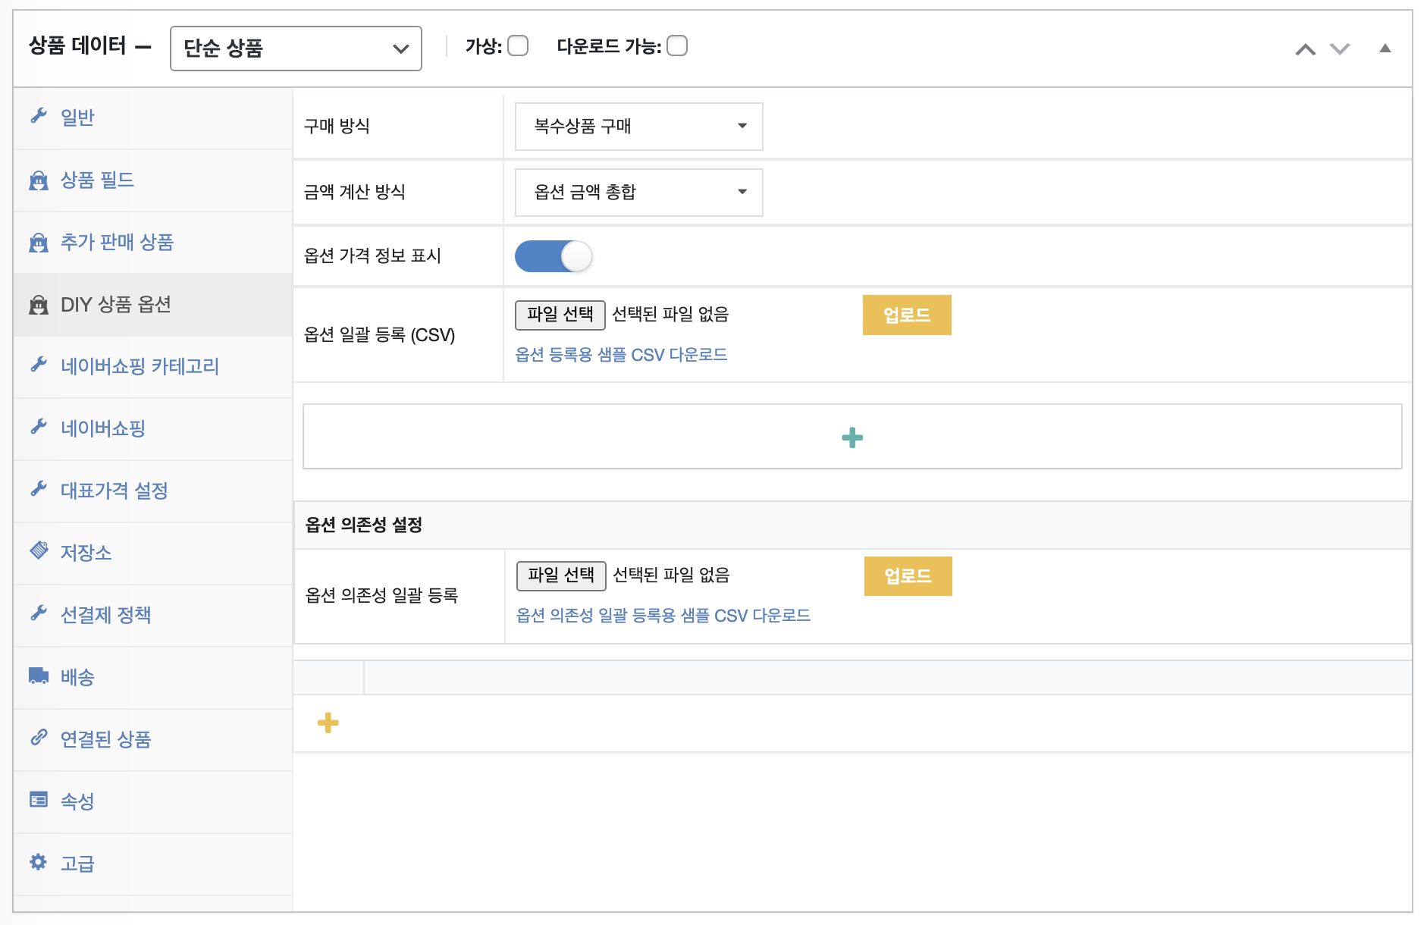Toggle the 옵션 가격 정보 표시 switch

(x=554, y=256)
